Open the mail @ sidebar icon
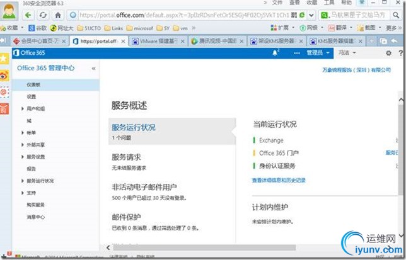 (x=4, y=92)
